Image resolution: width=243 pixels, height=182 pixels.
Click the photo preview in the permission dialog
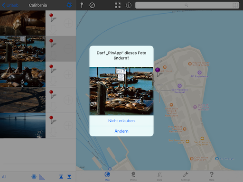pos(121,91)
